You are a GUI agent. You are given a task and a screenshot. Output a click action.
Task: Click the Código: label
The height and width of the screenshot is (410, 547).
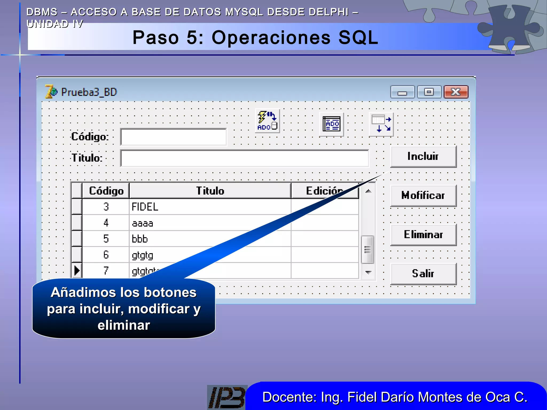coord(90,137)
